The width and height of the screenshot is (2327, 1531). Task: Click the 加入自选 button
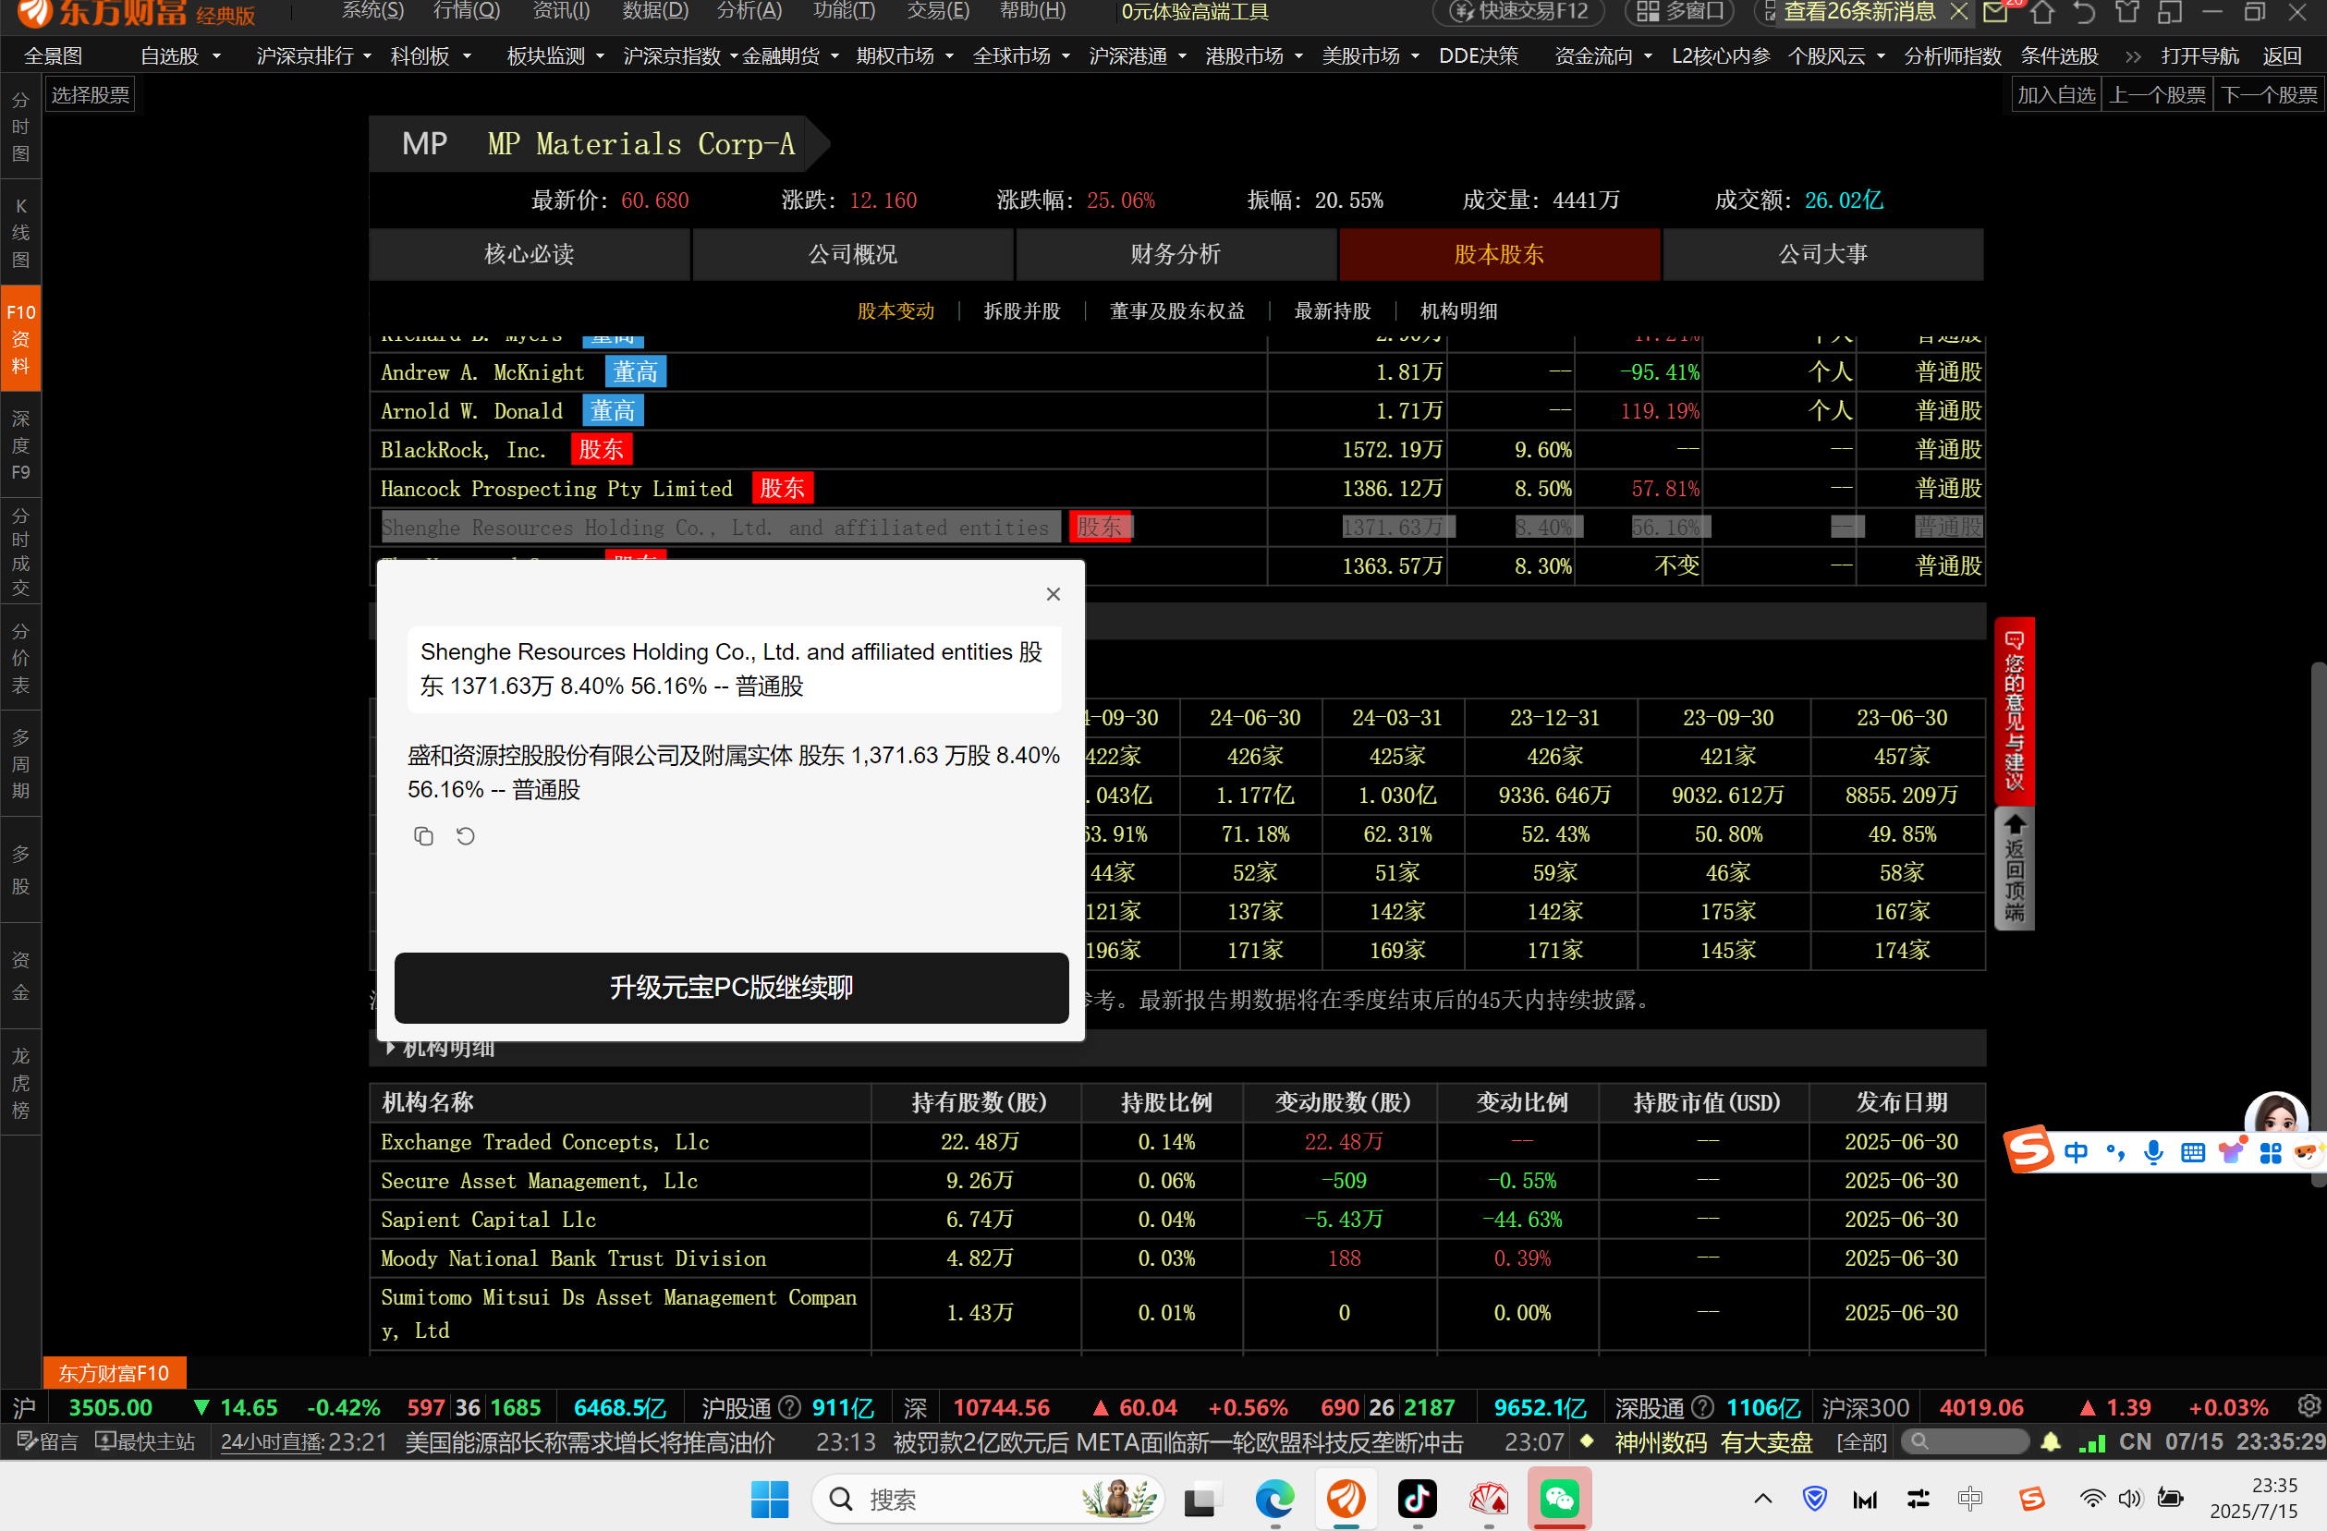2056,95
